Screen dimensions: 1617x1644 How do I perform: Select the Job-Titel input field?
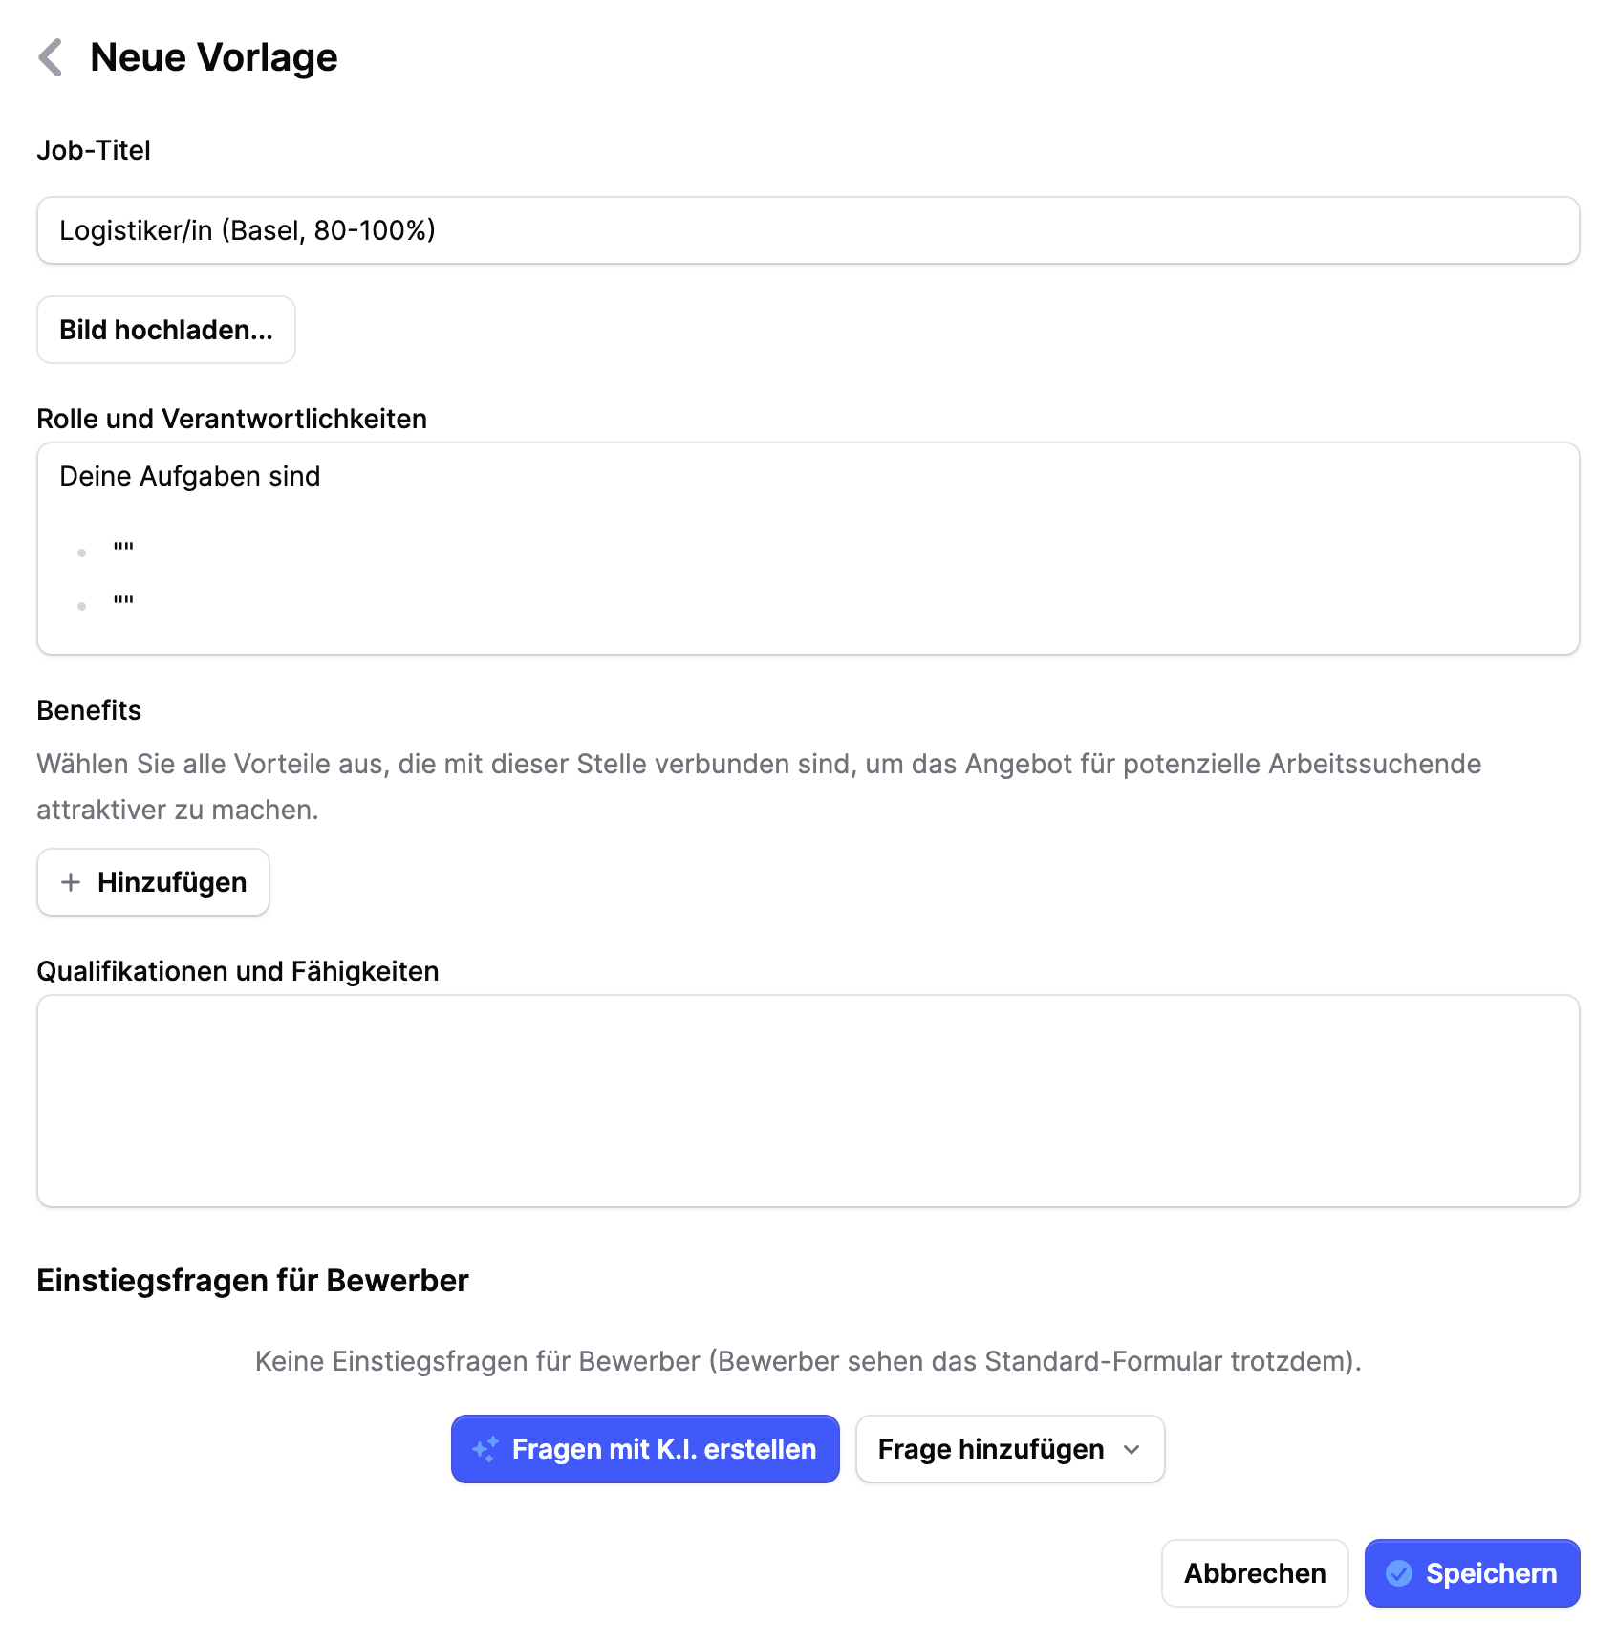pos(808,229)
